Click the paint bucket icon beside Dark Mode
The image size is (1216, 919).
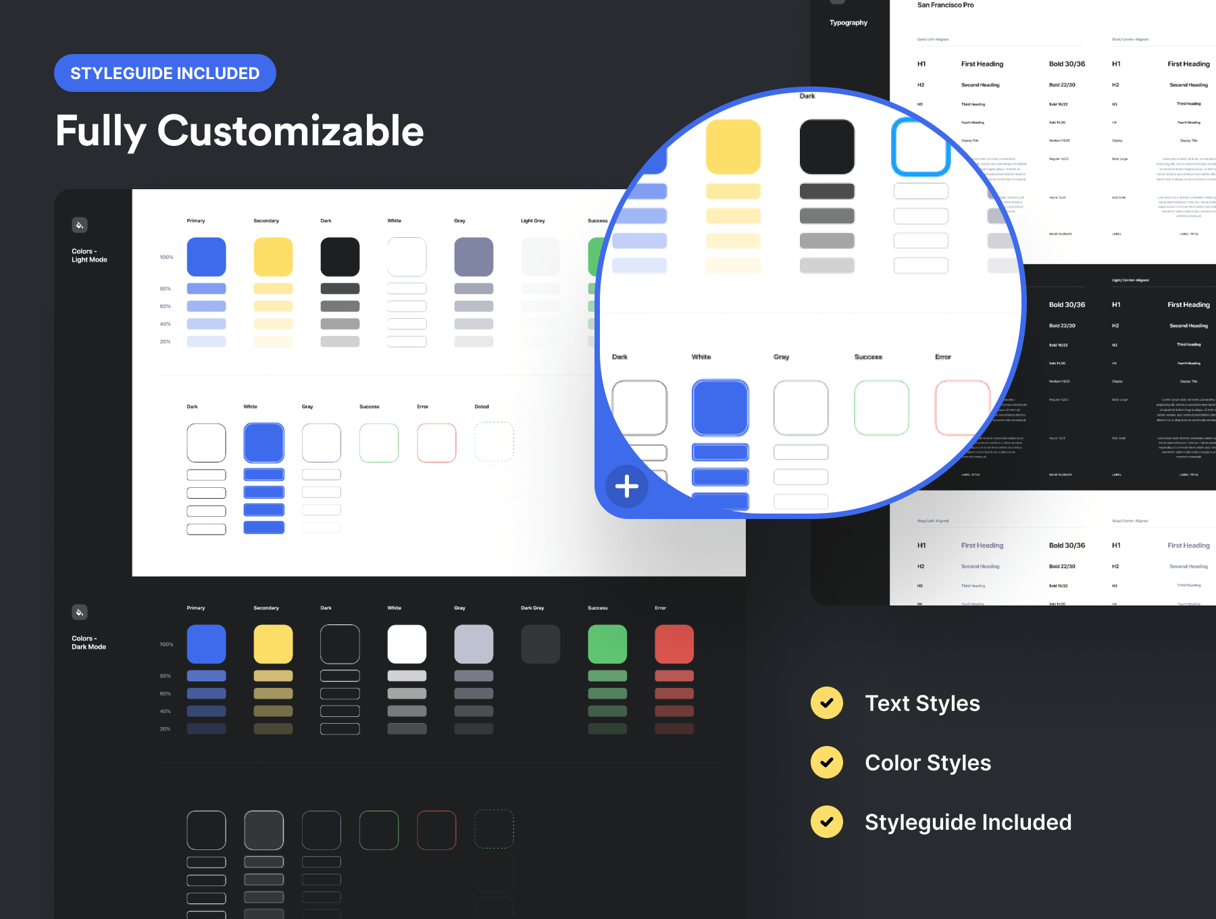coord(80,612)
